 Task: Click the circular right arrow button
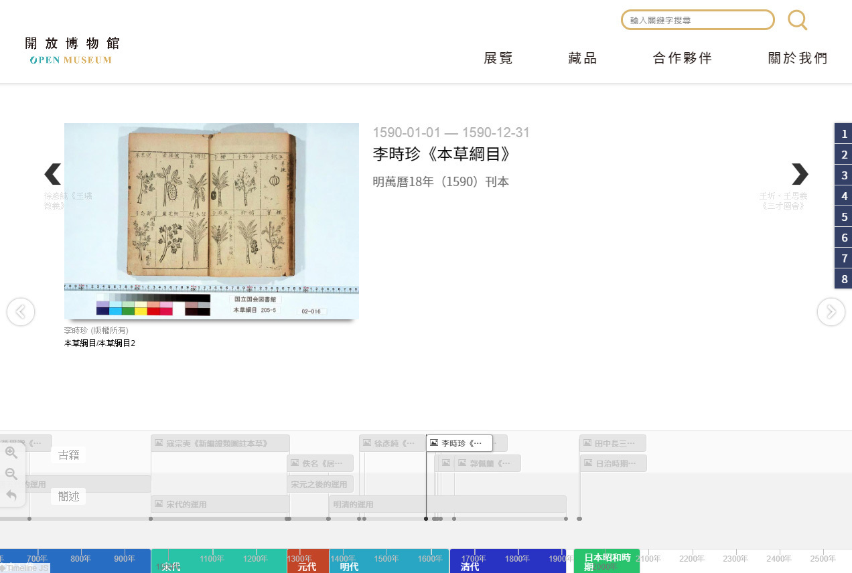831,312
